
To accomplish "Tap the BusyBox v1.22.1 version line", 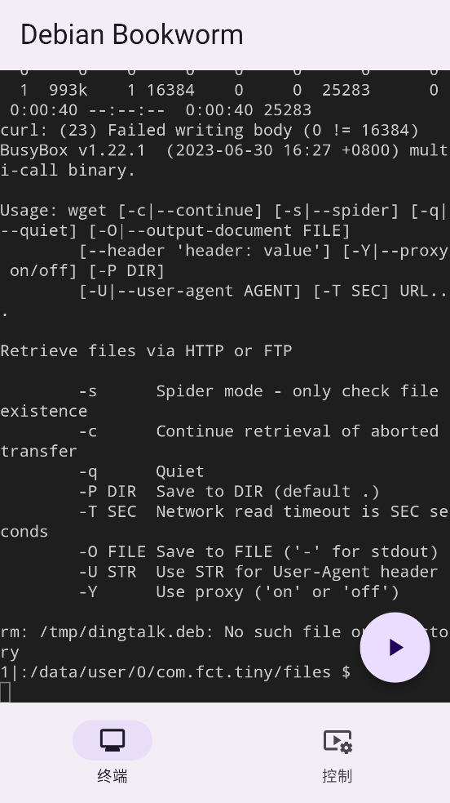I will coord(225,160).
